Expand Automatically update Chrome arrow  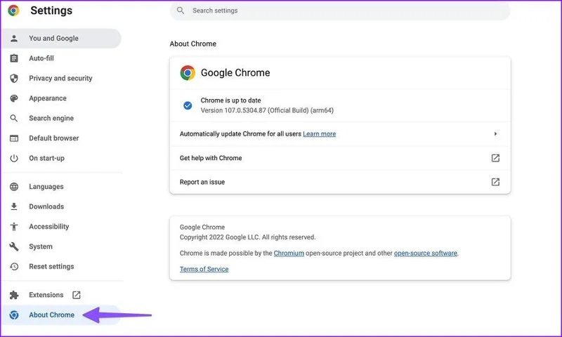[495, 133]
